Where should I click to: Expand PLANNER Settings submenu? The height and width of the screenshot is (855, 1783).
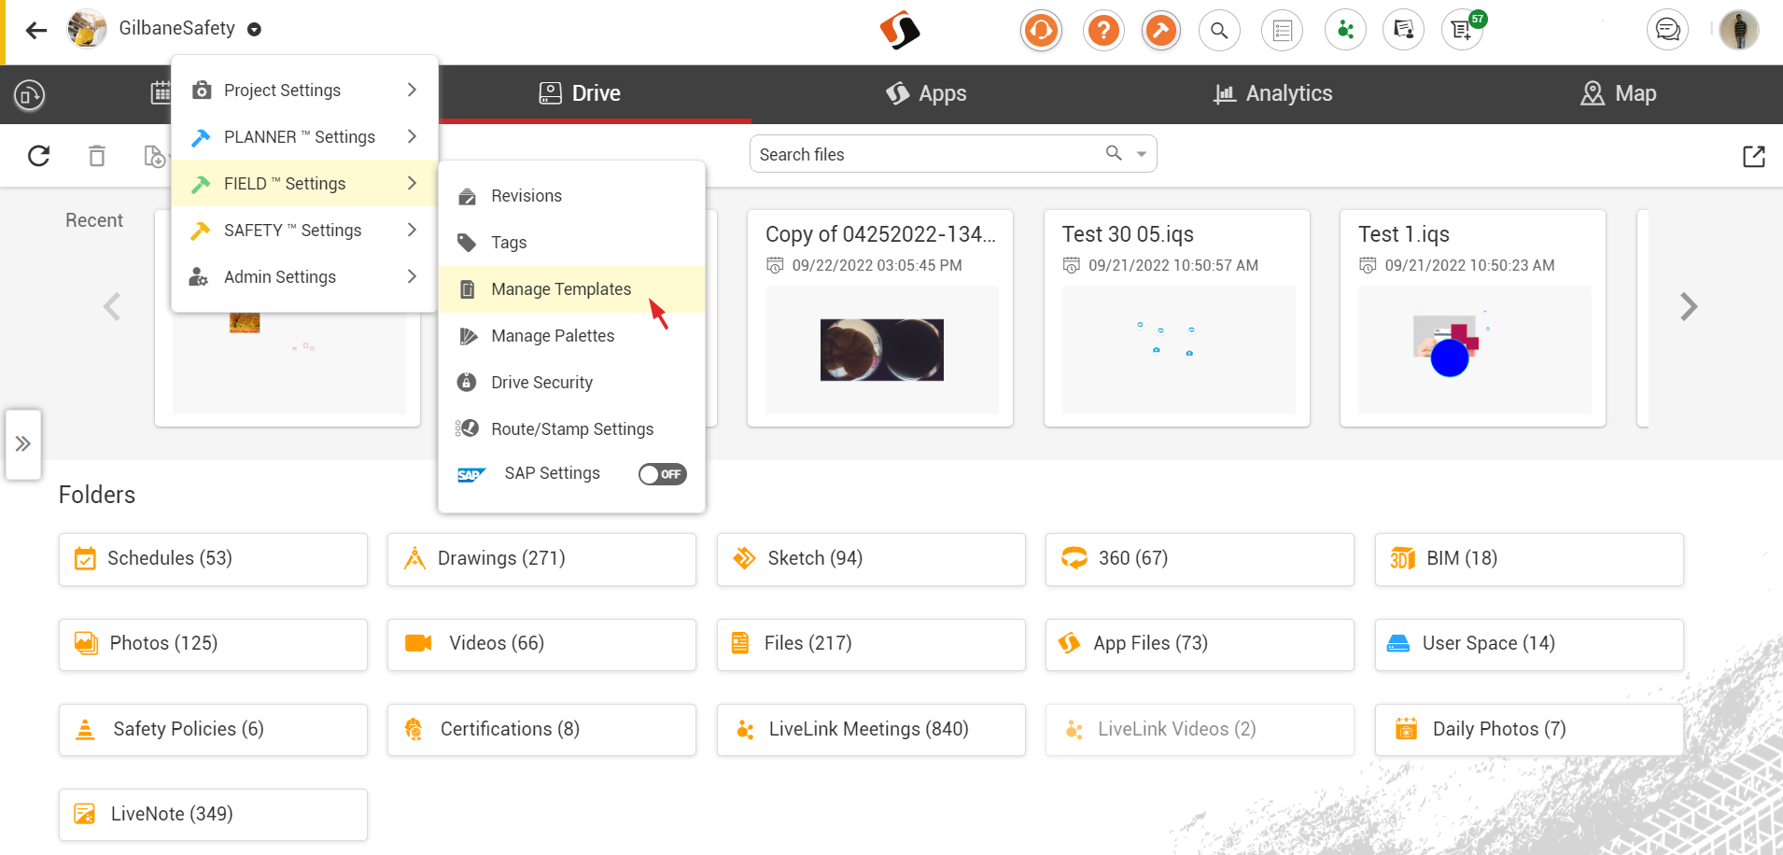point(304,136)
